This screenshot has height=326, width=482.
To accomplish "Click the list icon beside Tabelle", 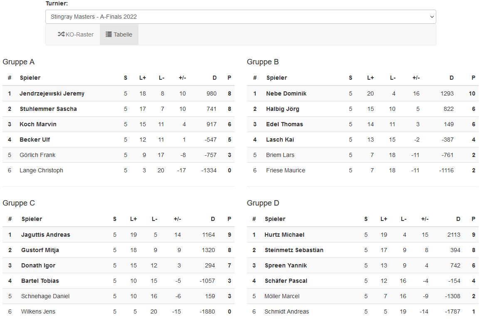I will [109, 34].
